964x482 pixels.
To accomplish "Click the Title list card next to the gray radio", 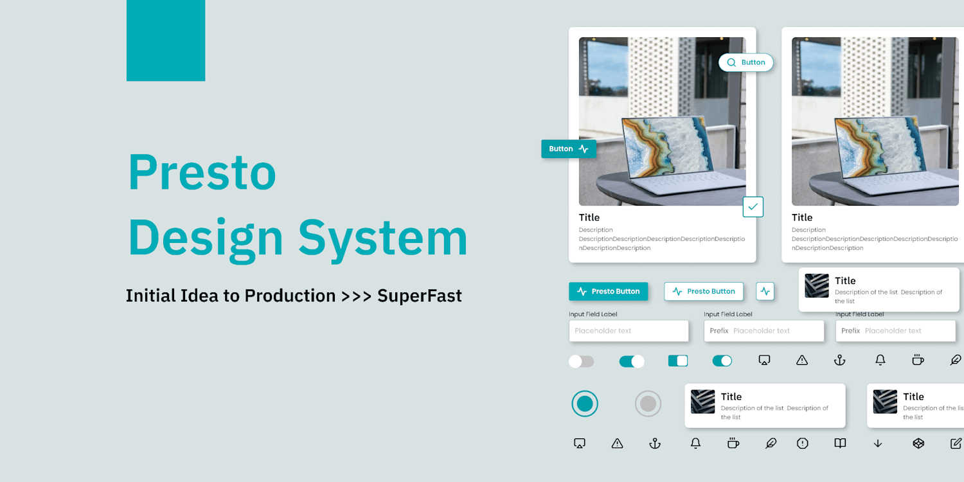I will click(765, 406).
